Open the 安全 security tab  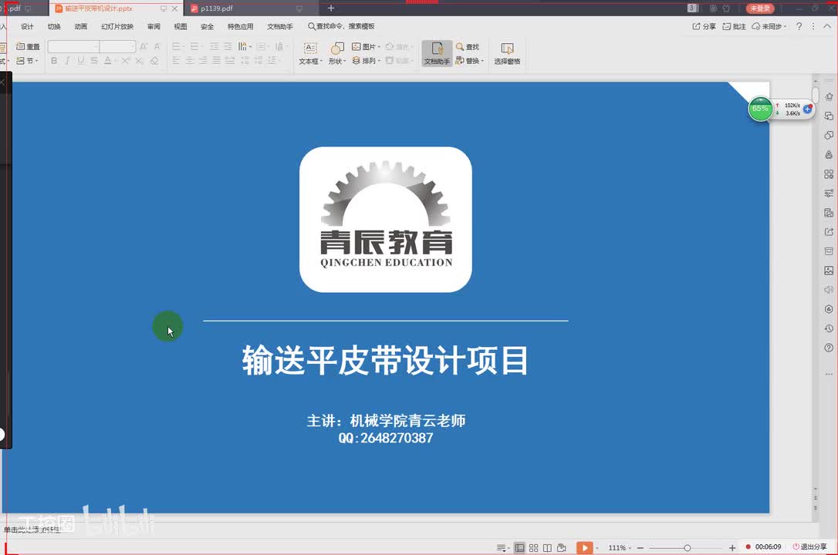click(x=208, y=26)
